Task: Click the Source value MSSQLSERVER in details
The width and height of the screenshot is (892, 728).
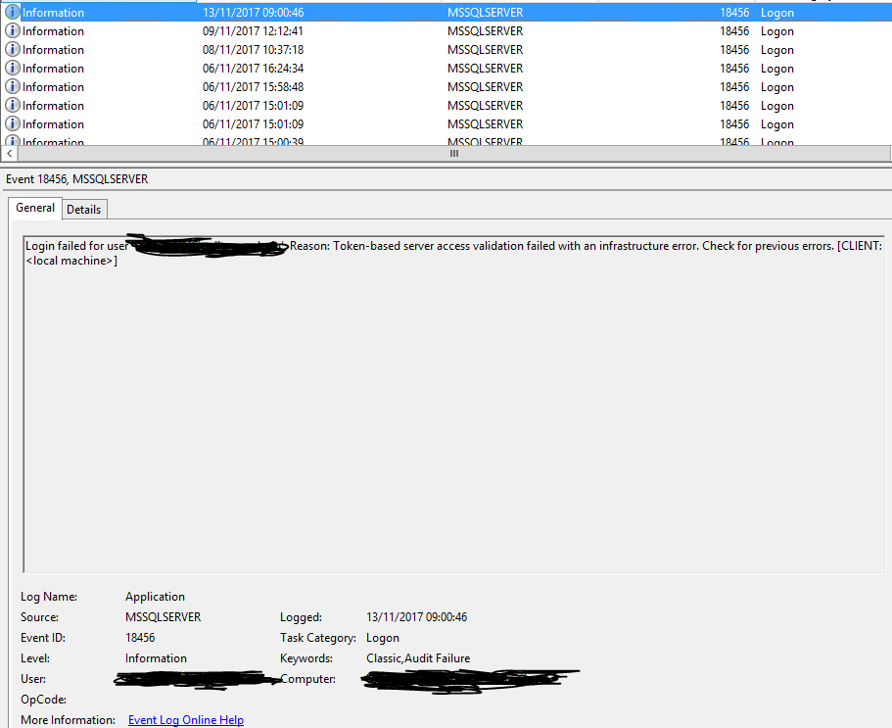Action: (x=163, y=617)
